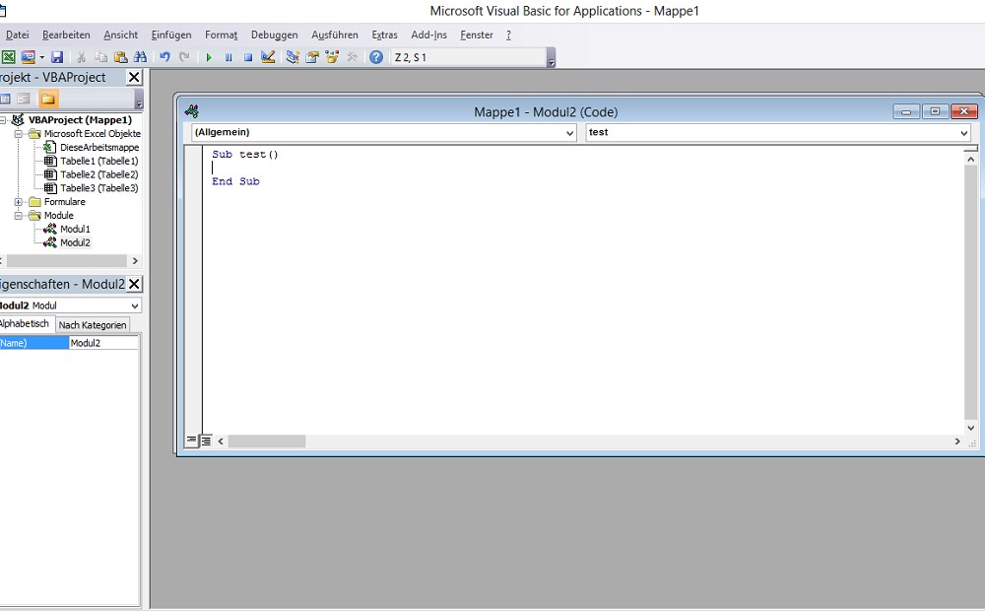Select the View Microsoft Excel icon
This screenshot has width=985, height=612.
(8, 56)
